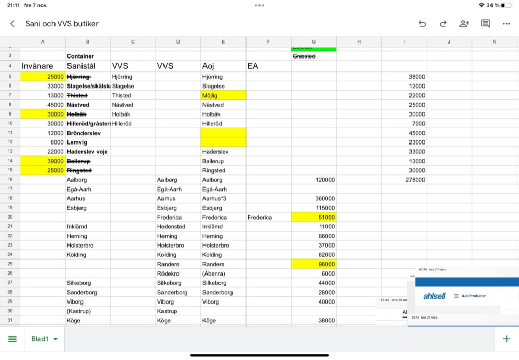Image resolution: width=519 pixels, height=360 pixels.
Task: Select the yellow 51000 cell
Action: tap(314, 218)
